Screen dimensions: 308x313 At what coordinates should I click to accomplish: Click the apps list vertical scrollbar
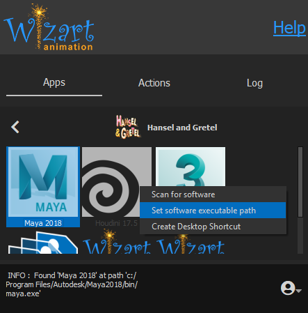[x=300, y=182]
